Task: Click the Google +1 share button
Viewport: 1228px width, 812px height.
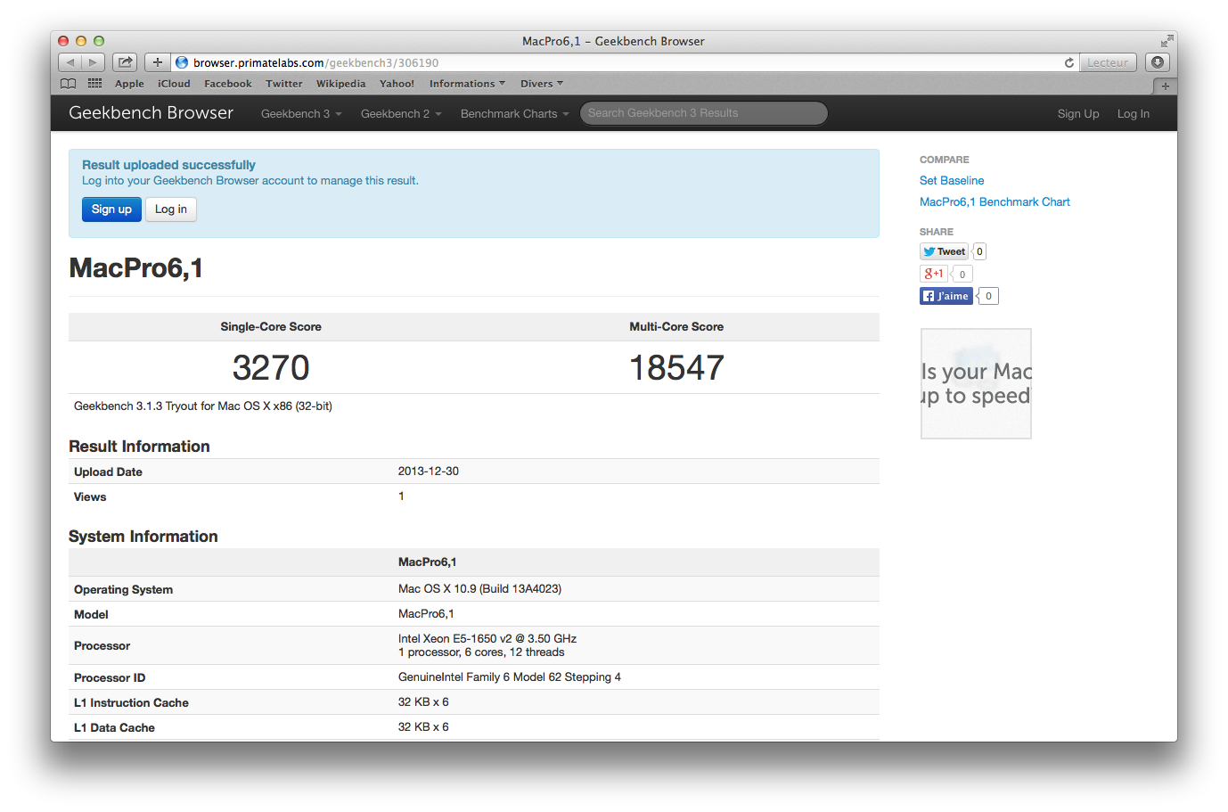Action: [x=933, y=274]
